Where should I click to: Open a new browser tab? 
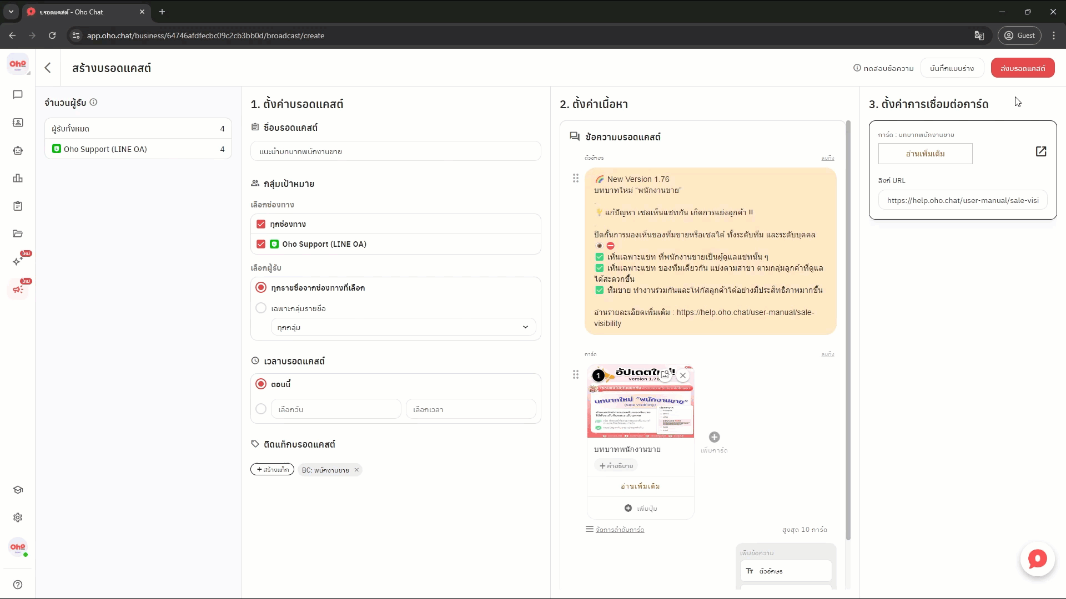point(162,12)
